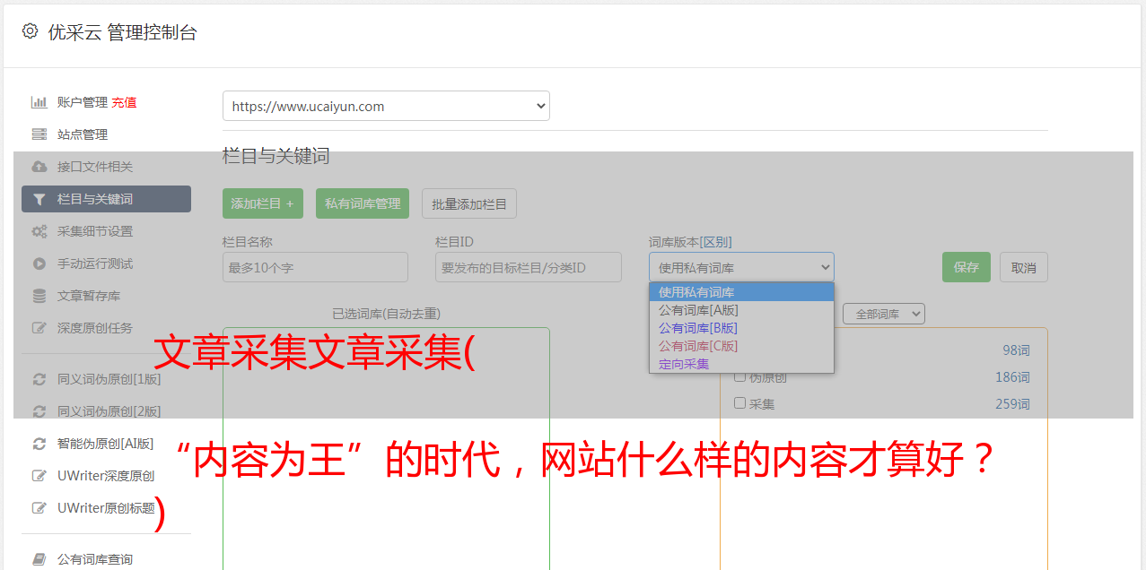This screenshot has width=1146, height=570.
Task: Open 接口文件相关 cloud upload icon
Action: point(39,167)
